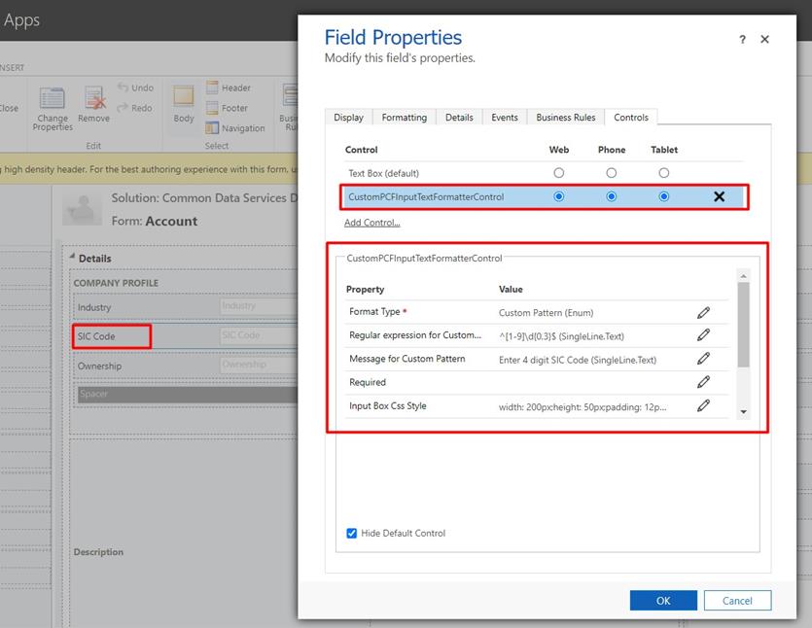Open the Events tab
This screenshot has height=628, width=812.
tap(505, 117)
